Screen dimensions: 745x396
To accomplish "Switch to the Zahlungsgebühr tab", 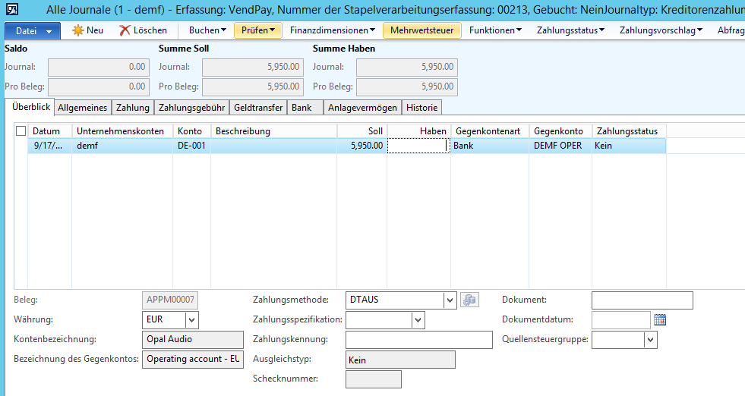I will tap(191, 108).
